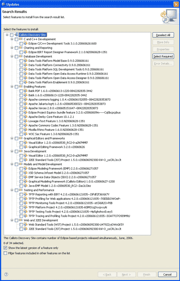Click the TPTP Platform Project feature icon

pyautogui.click(x=25, y=207)
